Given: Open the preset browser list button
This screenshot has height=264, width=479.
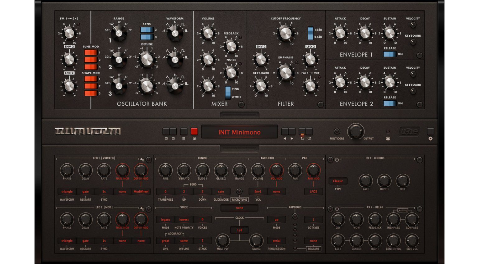Looking at the screenshot, I should click(184, 131).
